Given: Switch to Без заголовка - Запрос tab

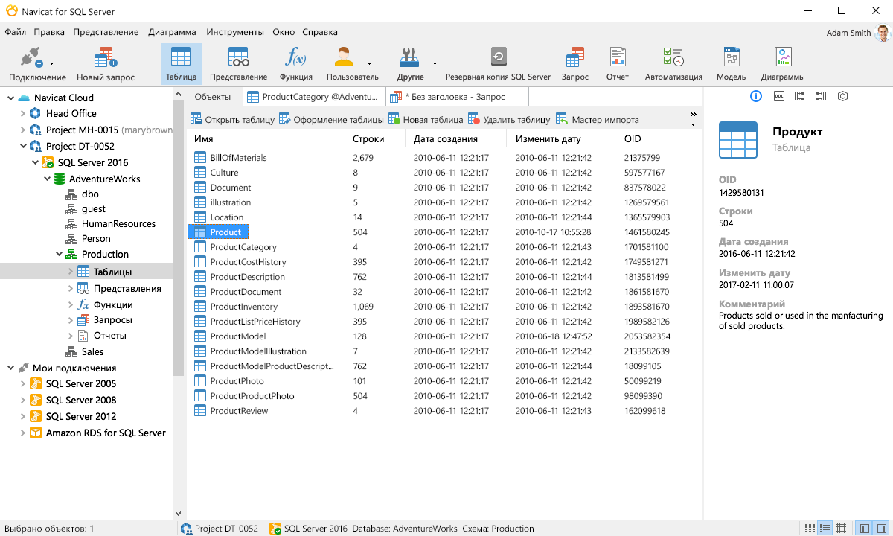Looking at the screenshot, I should [457, 97].
